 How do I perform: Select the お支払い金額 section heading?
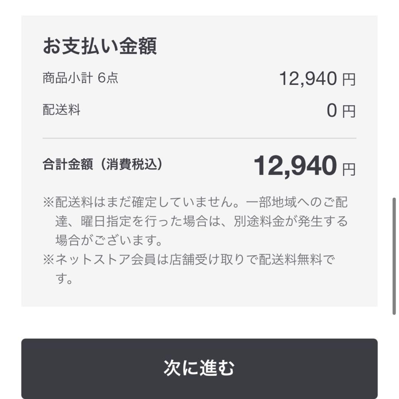(x=100, y=45)
